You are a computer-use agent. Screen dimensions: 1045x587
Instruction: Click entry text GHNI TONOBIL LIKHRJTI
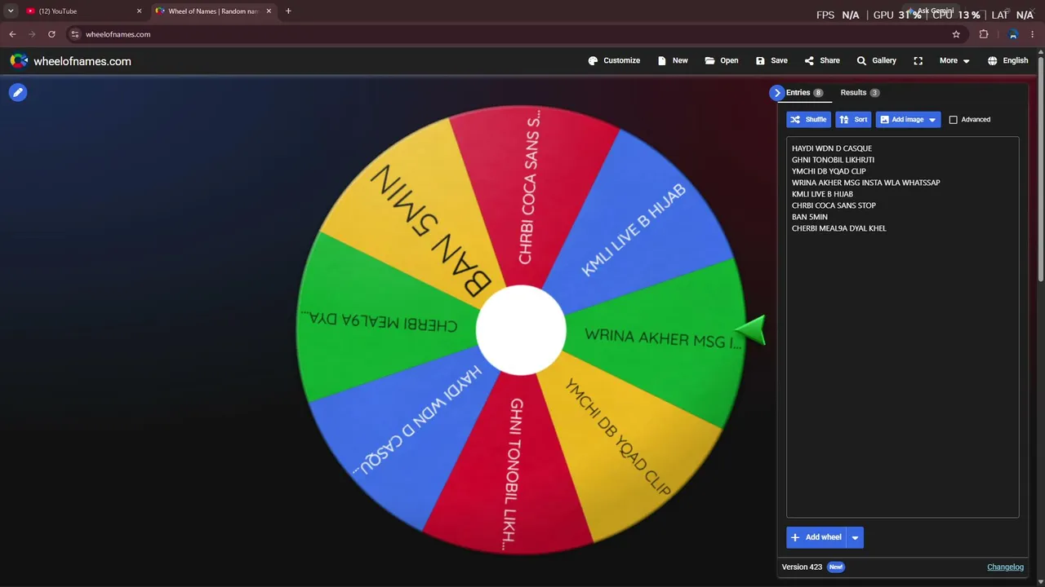point(833,160)
